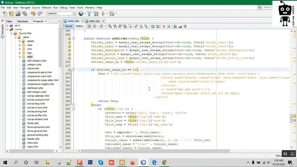Click the Search magnifier icon at top right
Image resolution: width=297 pixels, height=167 pixels.
point(259,7)
